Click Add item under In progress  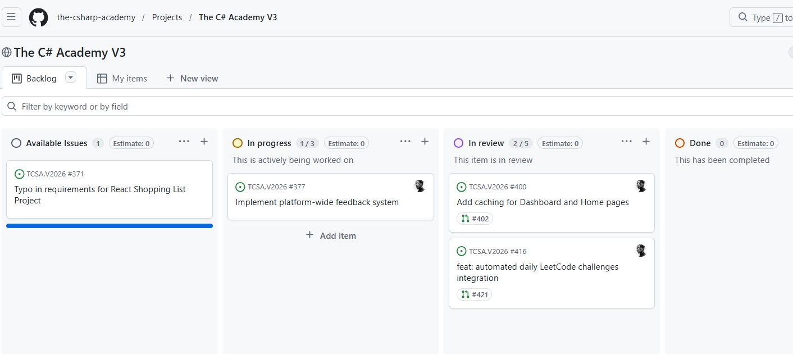331,235
